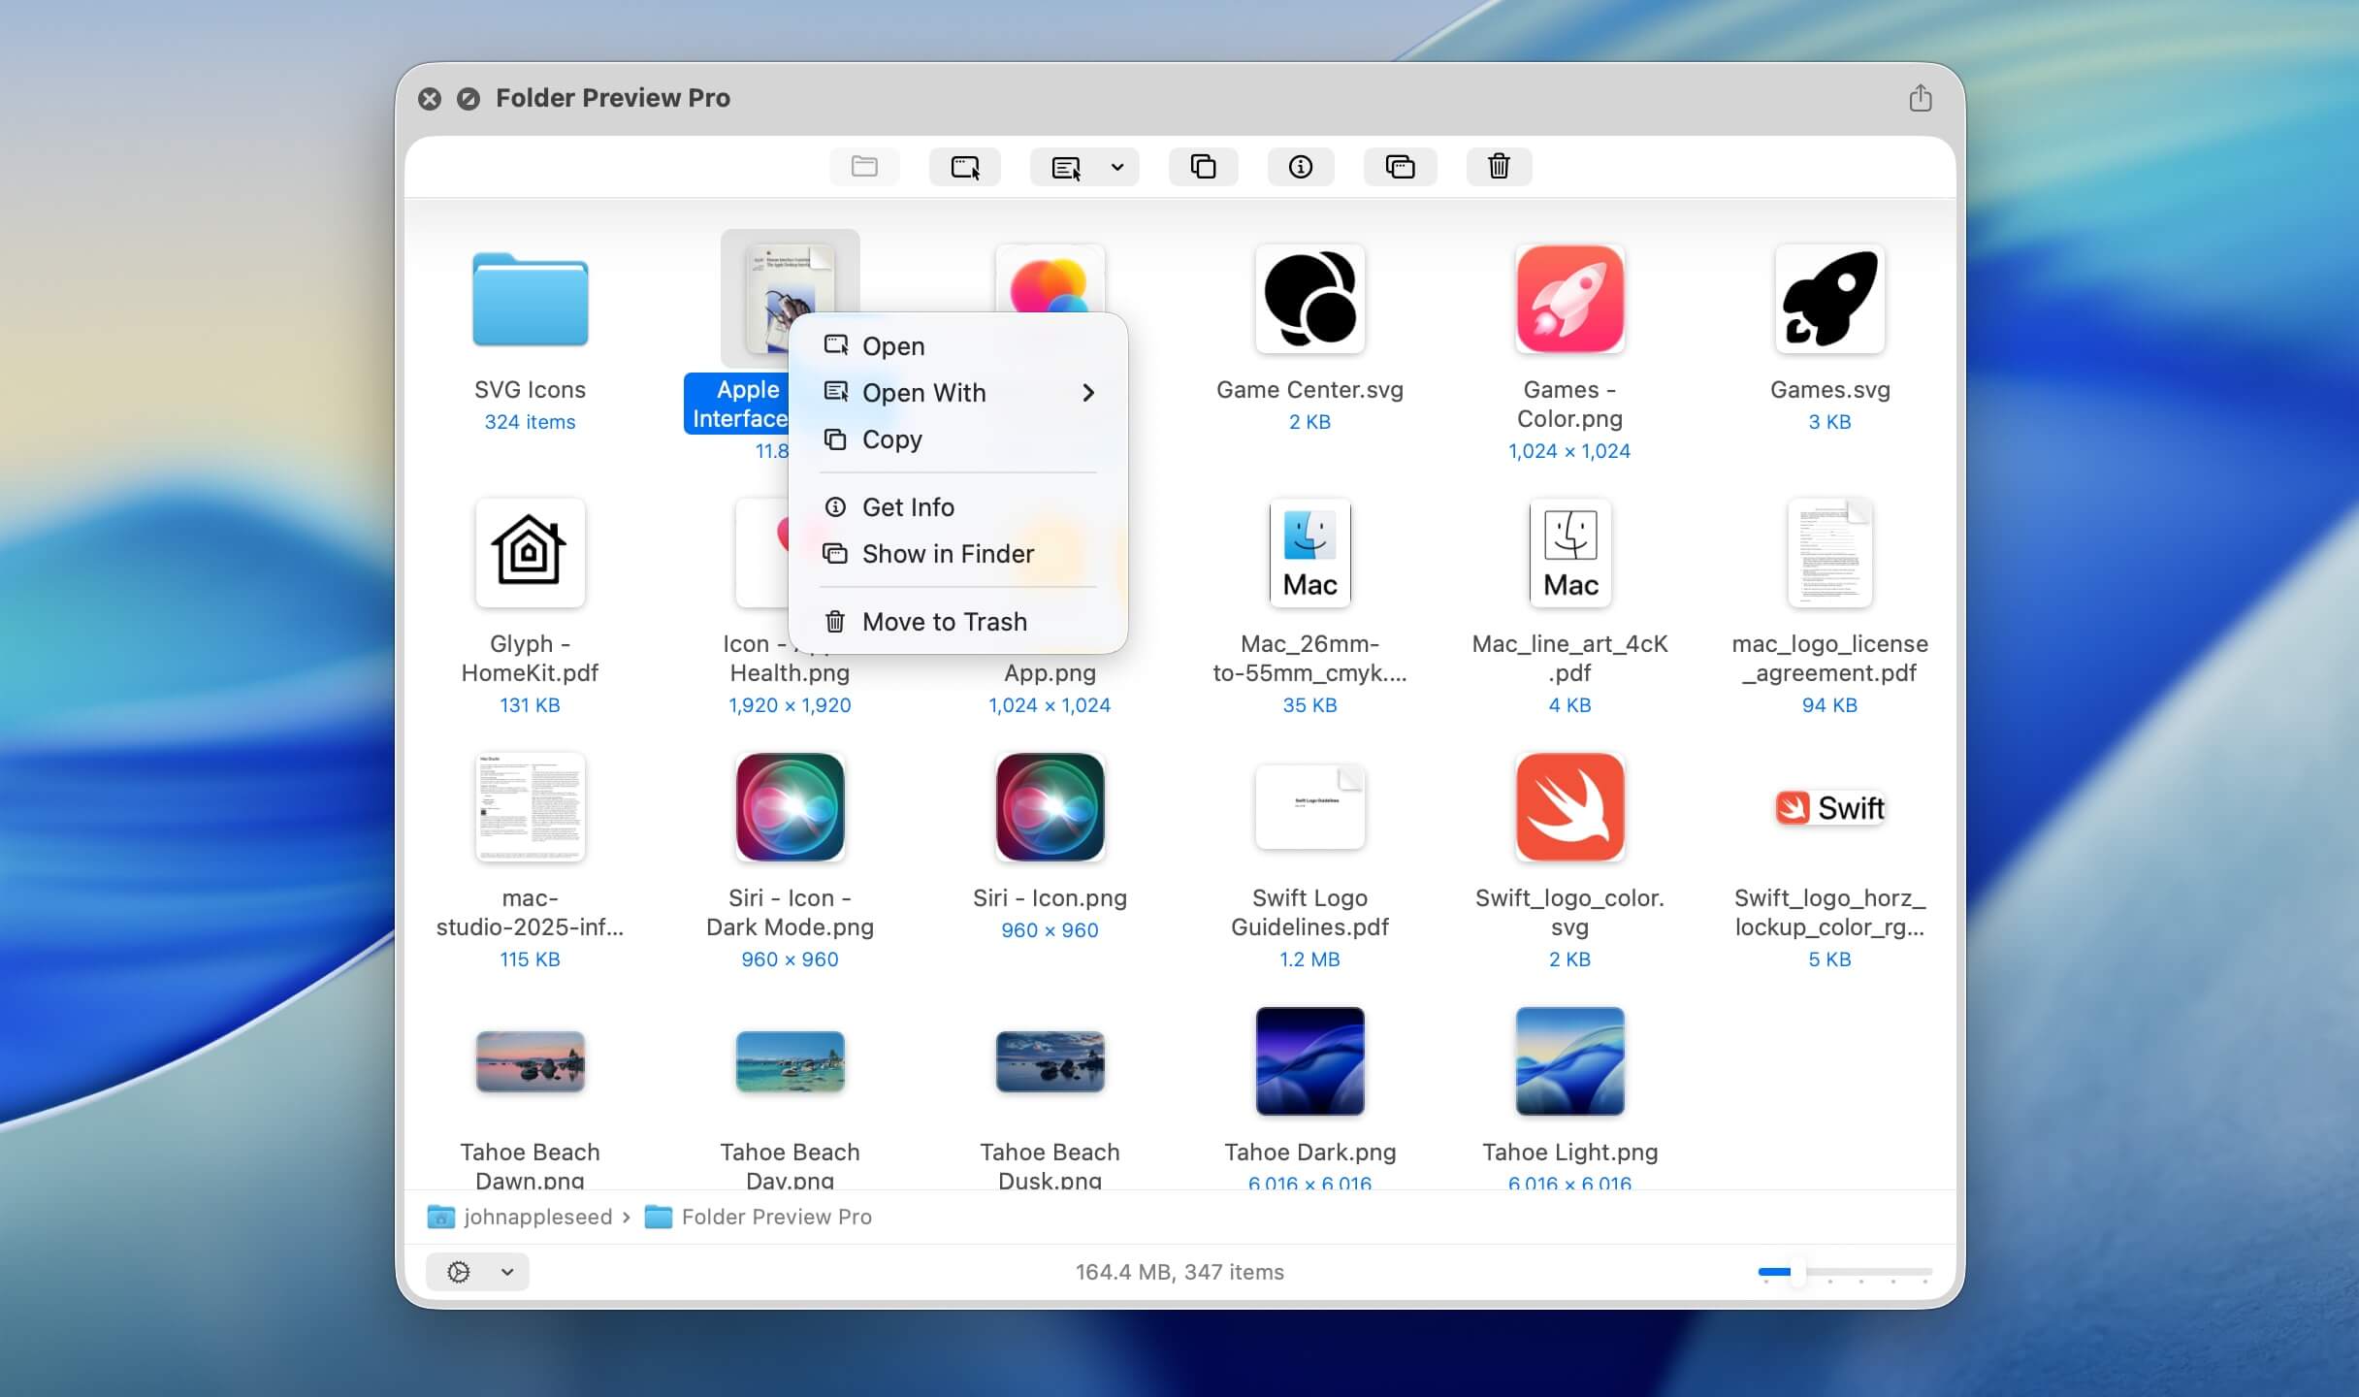Click the folder icon at toolbar's left
The height and width of the screenshot is (1397, 2359).
point(864,166)
